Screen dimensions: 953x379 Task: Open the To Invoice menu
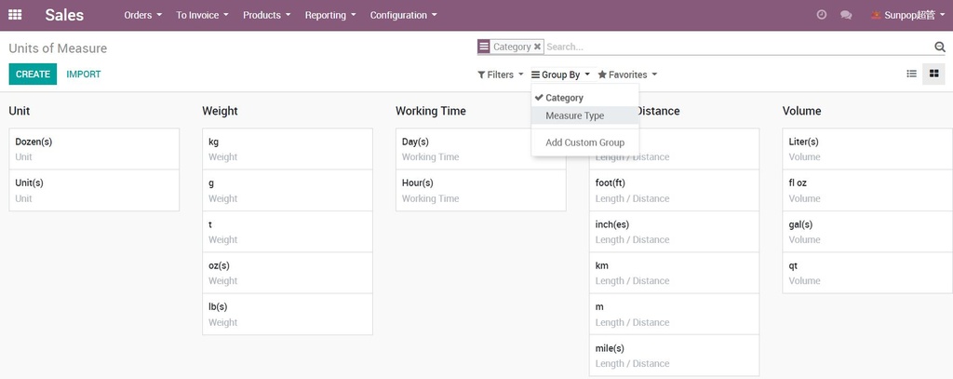coord(202,15)
